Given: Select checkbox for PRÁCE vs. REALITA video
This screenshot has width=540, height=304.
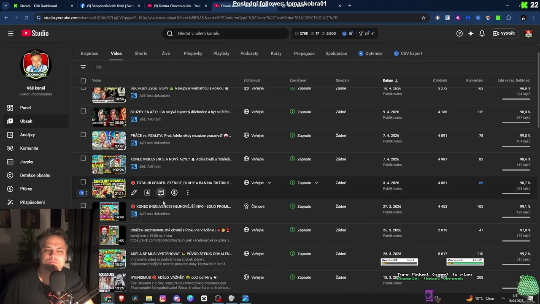Looking at the screenshot, I should point(83,135).
